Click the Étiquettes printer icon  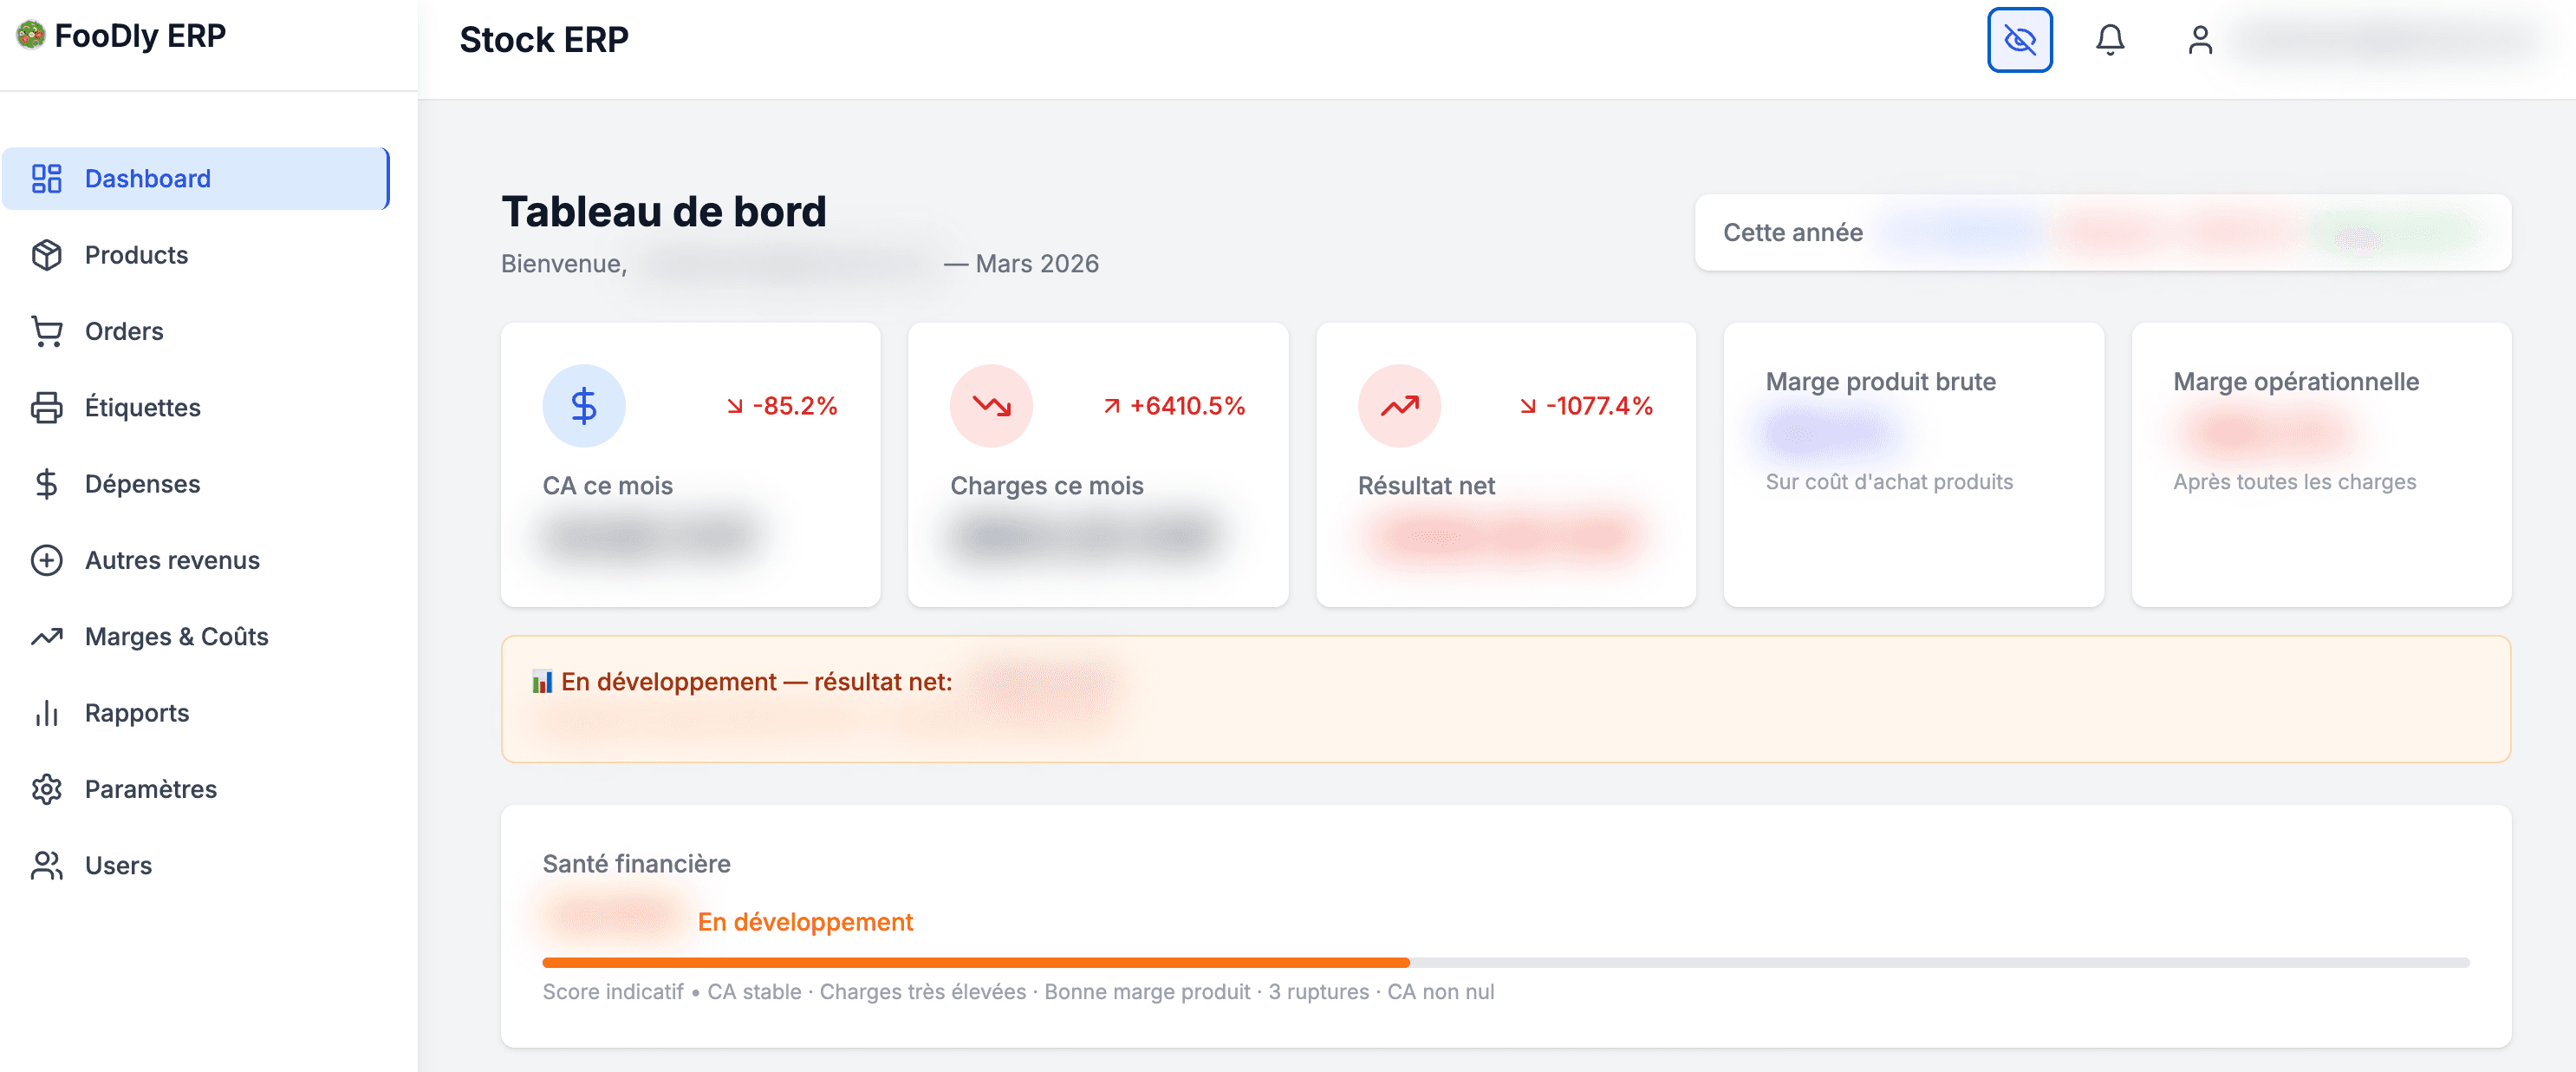coord(47,408)
